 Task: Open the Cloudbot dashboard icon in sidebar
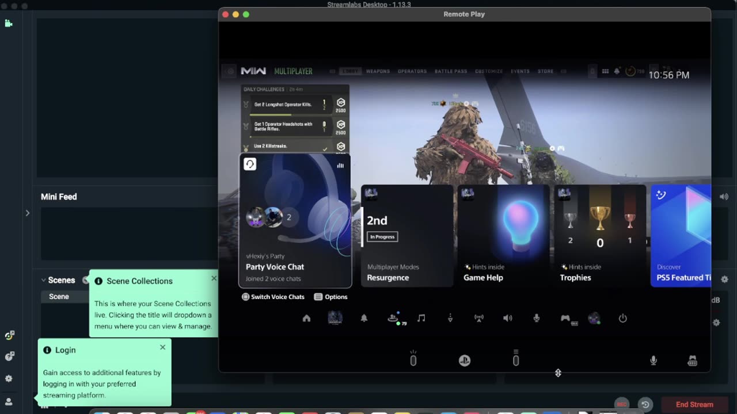click(x=9, y=335)
